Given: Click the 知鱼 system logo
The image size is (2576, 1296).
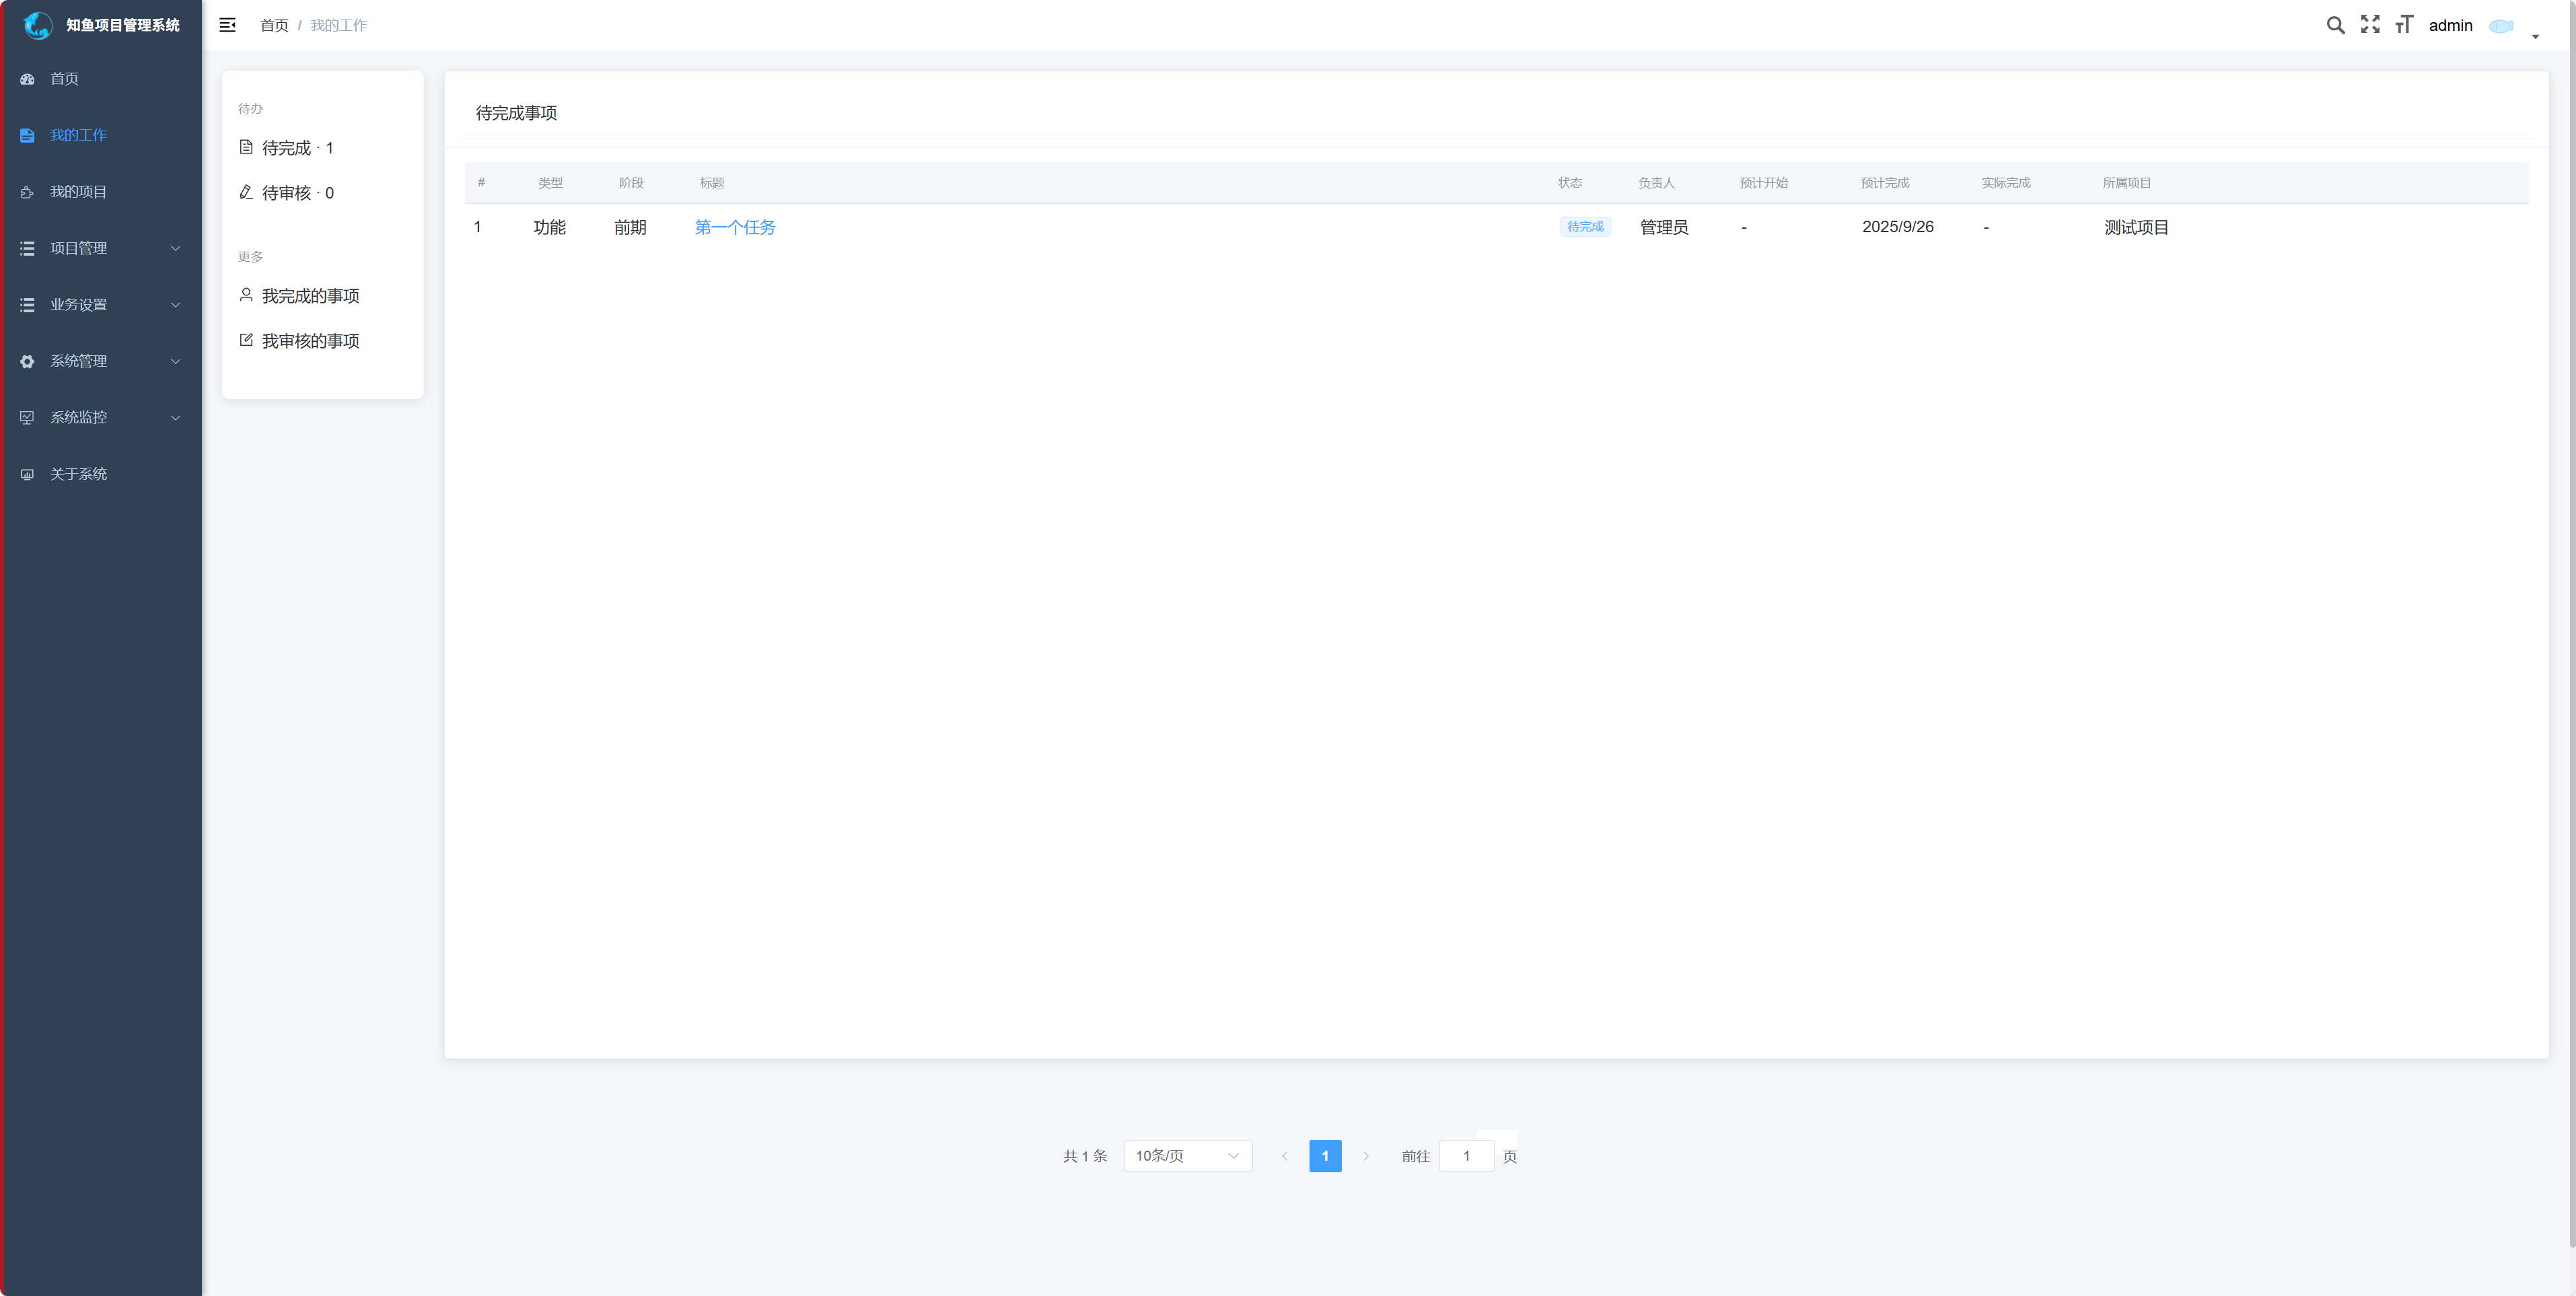Looking at the screenshot, I should tap(38, 25).
